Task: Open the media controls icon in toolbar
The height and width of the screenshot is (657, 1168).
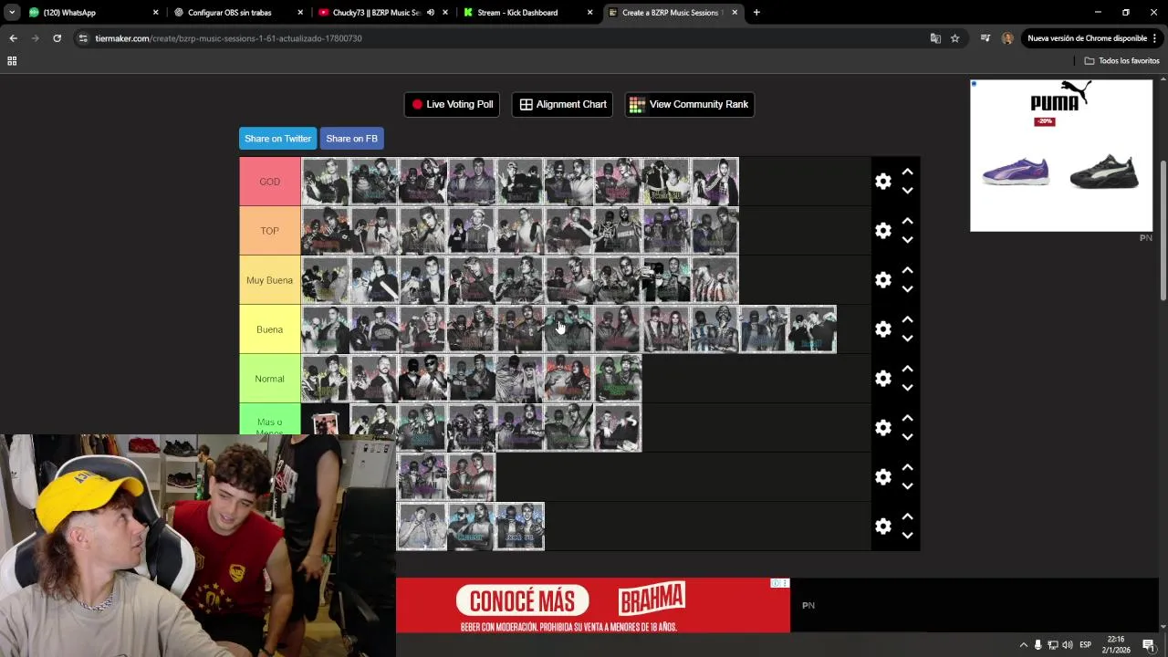Action: (985, 38)
